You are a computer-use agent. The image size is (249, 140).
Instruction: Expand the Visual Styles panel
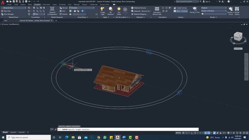point(83,17)
